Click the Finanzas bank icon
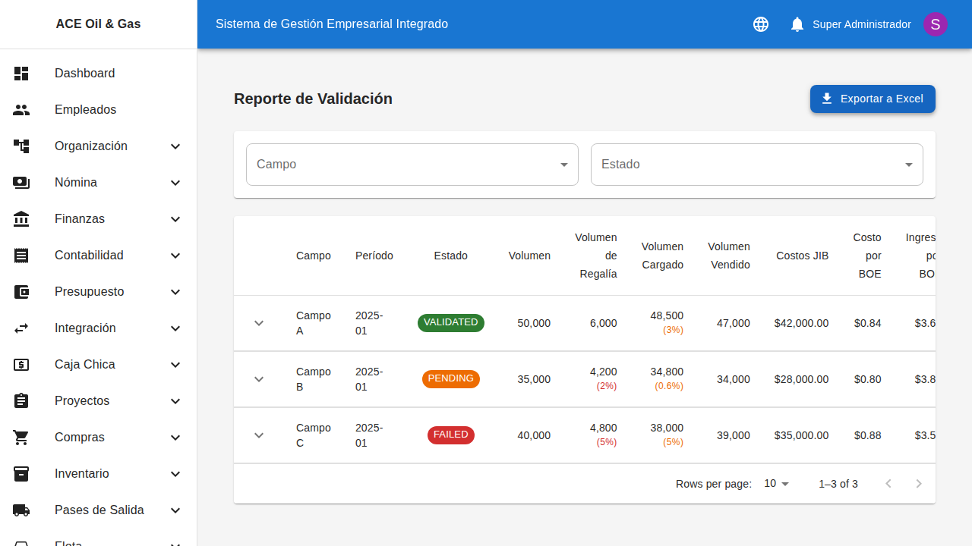 (21, 218)
